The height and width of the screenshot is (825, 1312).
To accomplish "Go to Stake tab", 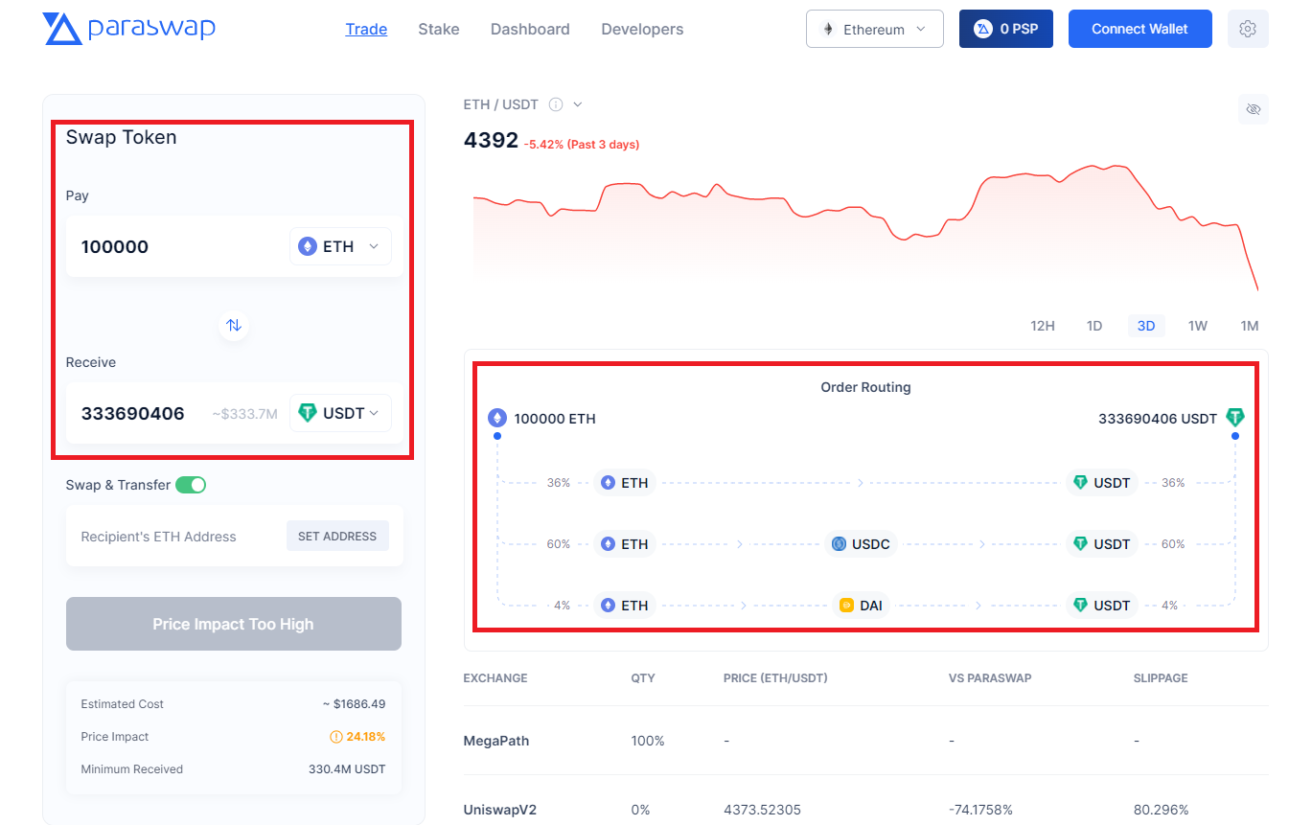I will pos(439,29).
